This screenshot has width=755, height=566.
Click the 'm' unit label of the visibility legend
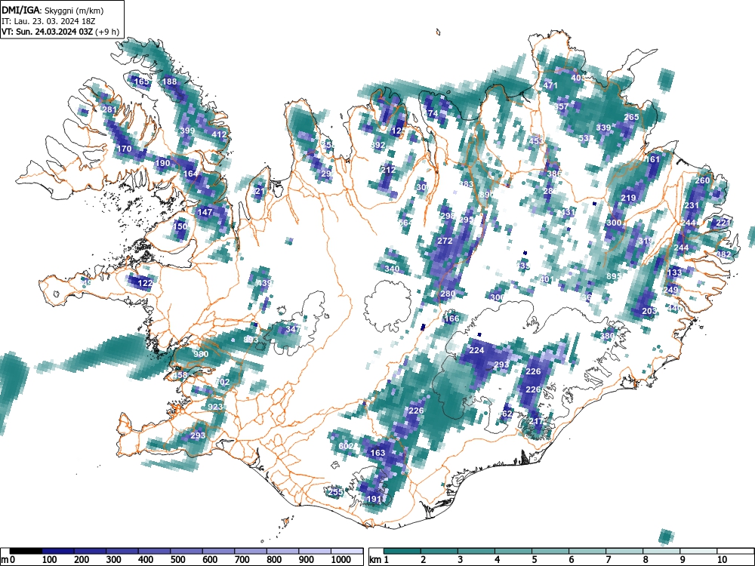click(x=5, y=560)
